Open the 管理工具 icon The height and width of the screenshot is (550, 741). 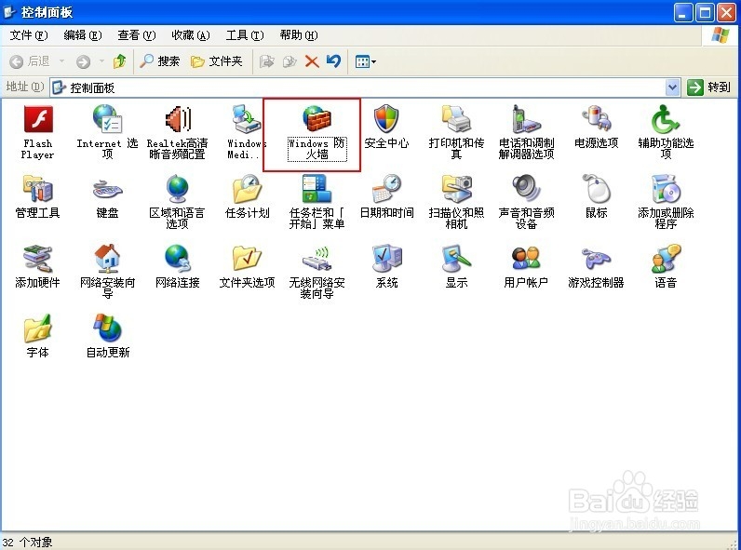(x=38, y=189)
